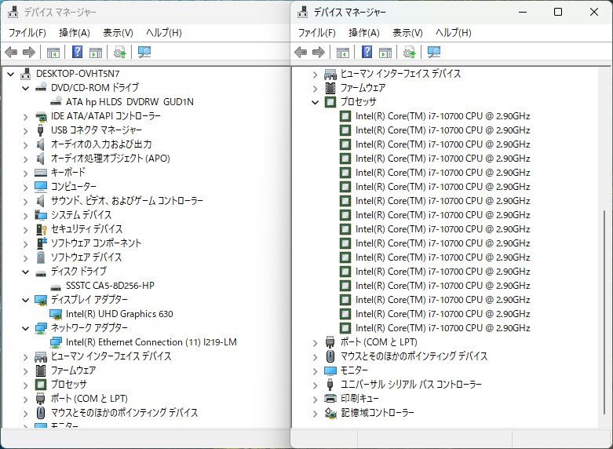Click the Back arrow in right window toolbar

pyautogui.click(x=301, y=52)
